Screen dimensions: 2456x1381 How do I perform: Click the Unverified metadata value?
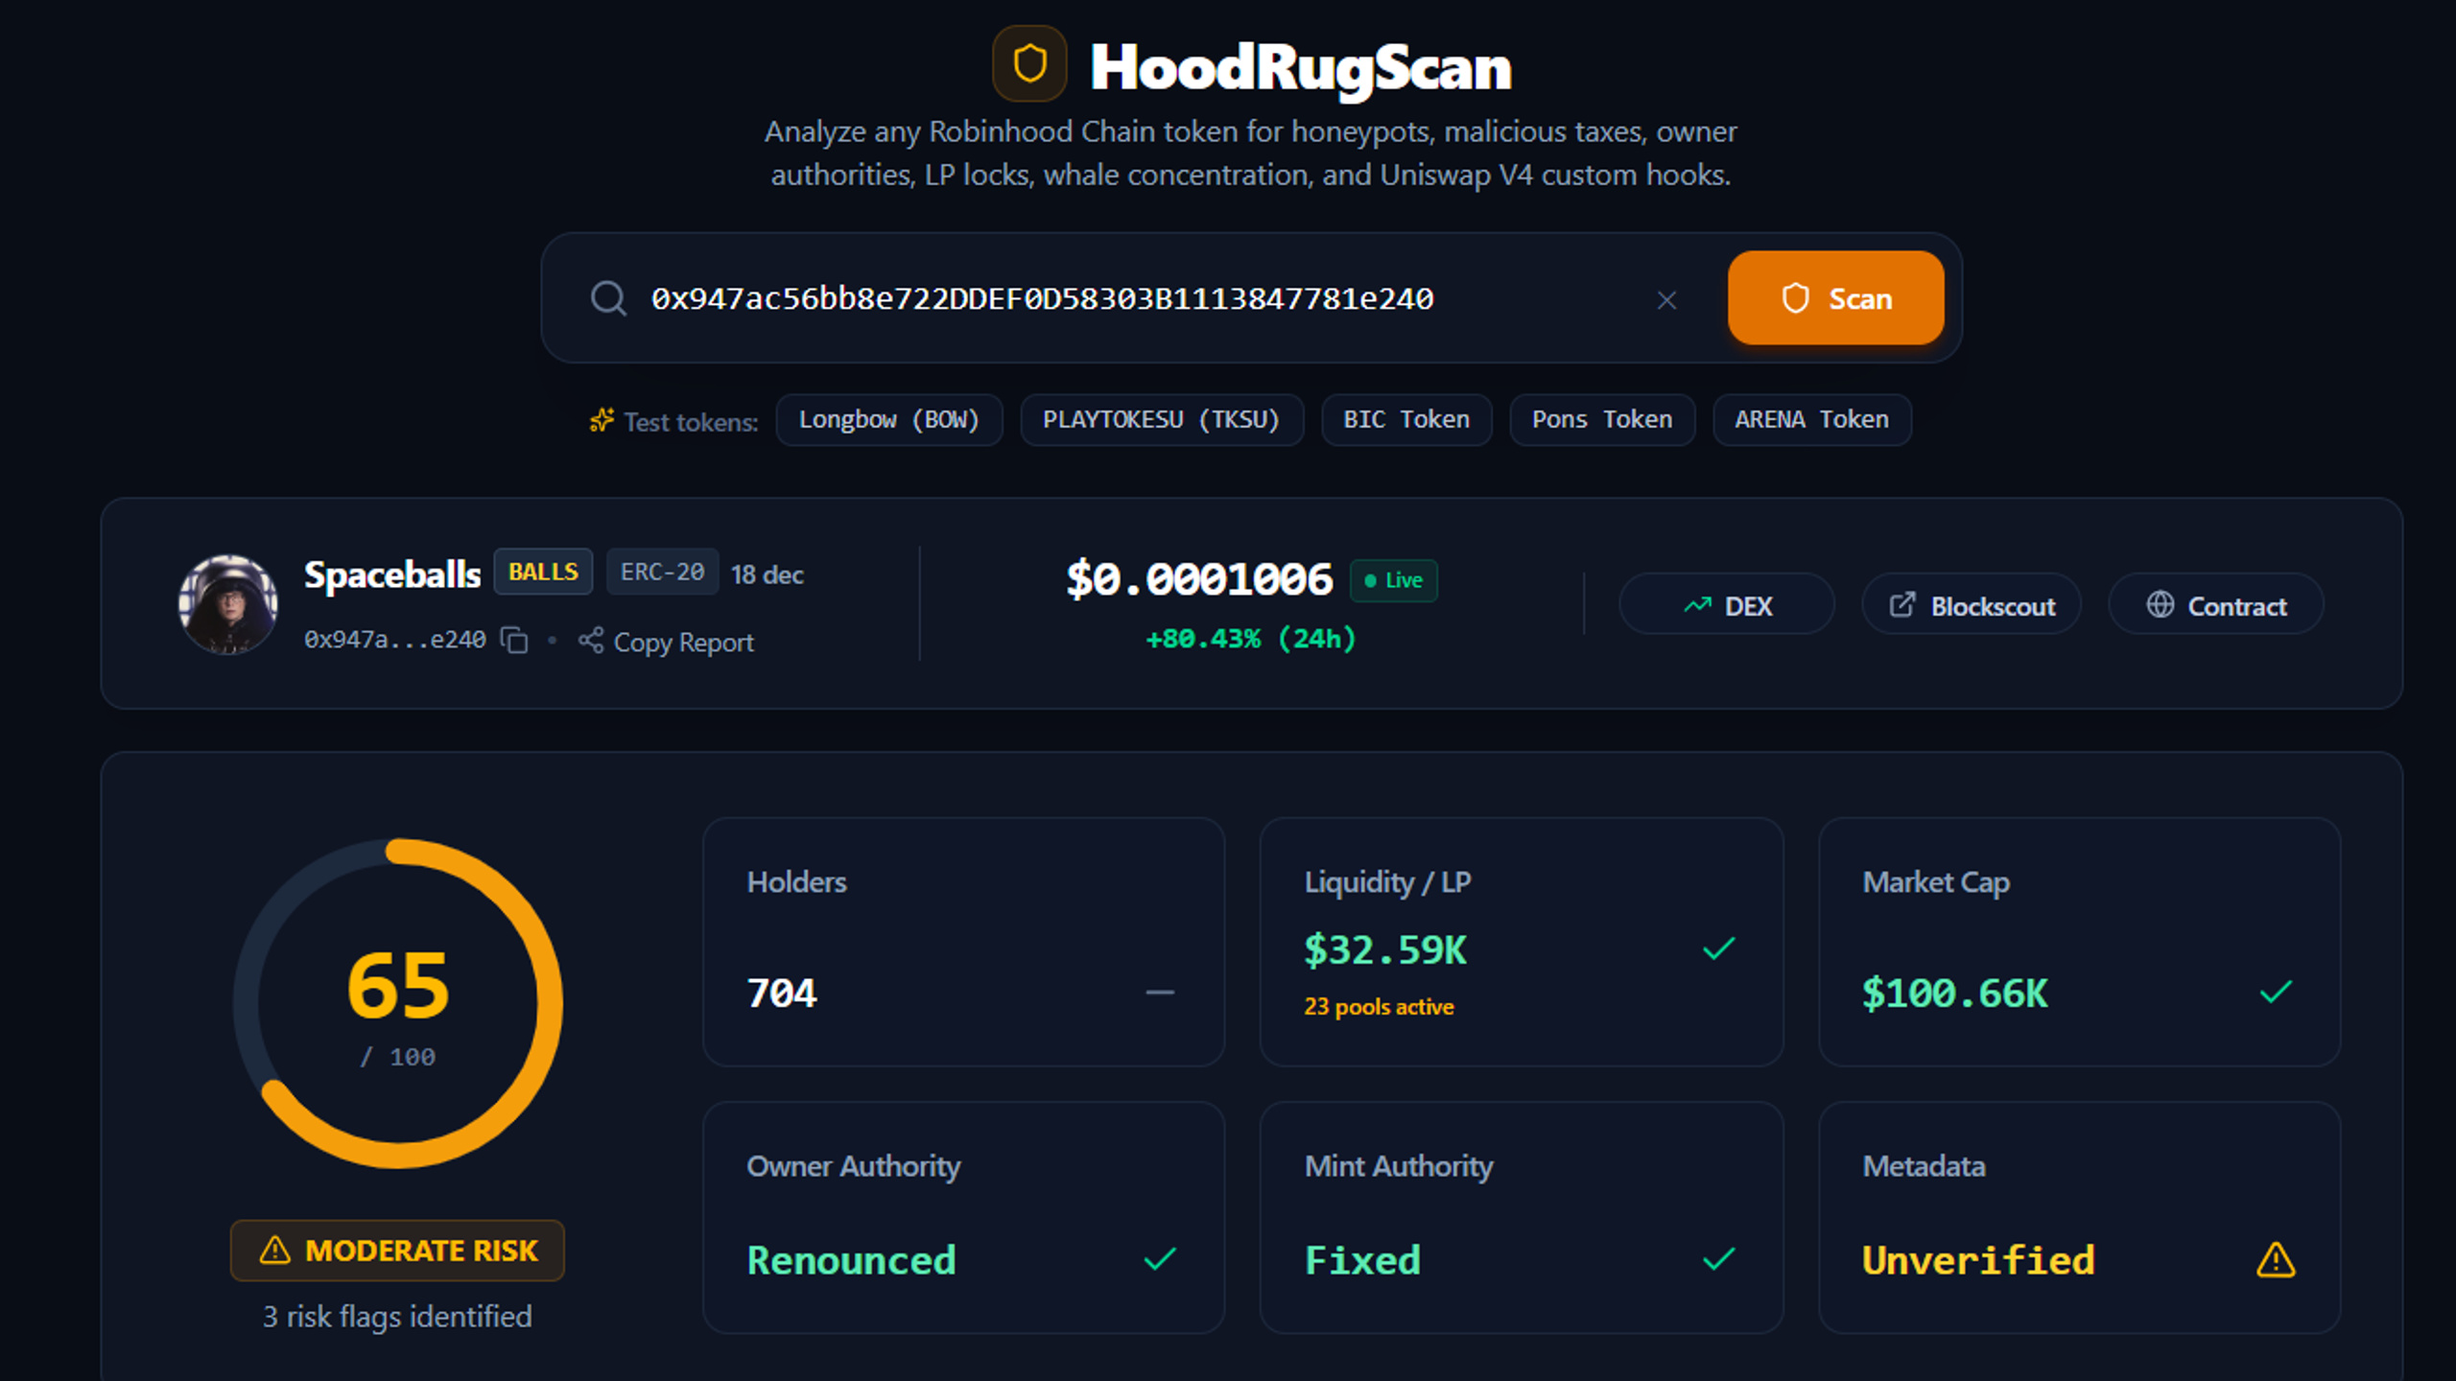click(1978, 1260)
